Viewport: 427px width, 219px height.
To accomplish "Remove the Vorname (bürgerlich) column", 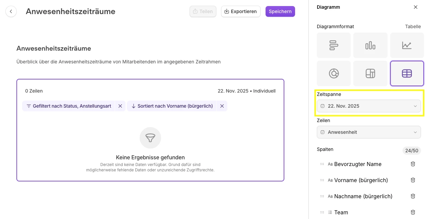I will 413,180.
